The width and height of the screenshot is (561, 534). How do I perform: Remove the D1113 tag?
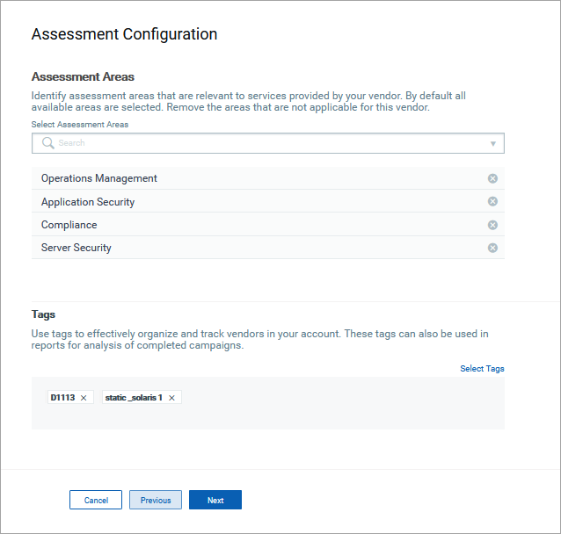point(84,398)
